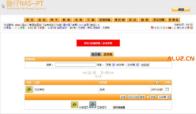Click the 删除 delete button

[142, 97]
